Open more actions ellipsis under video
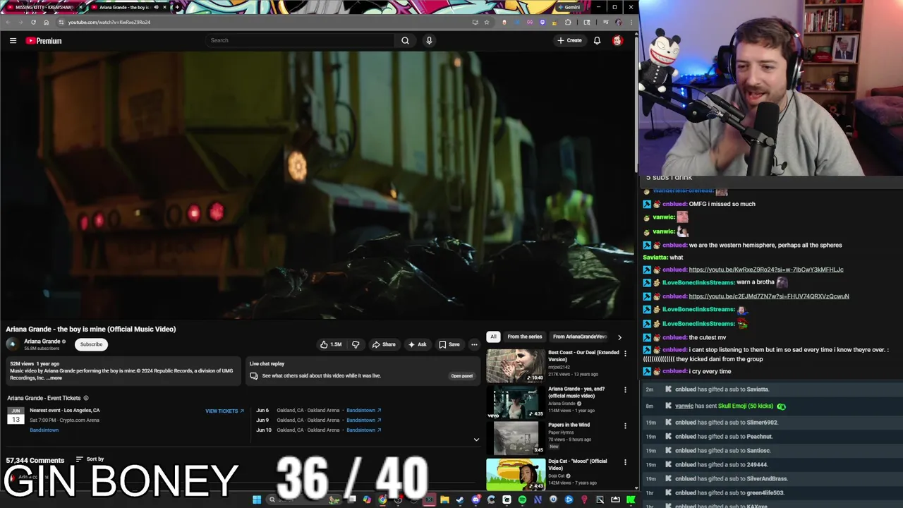This screenshot has width=903, height=508. click(474, 344)
